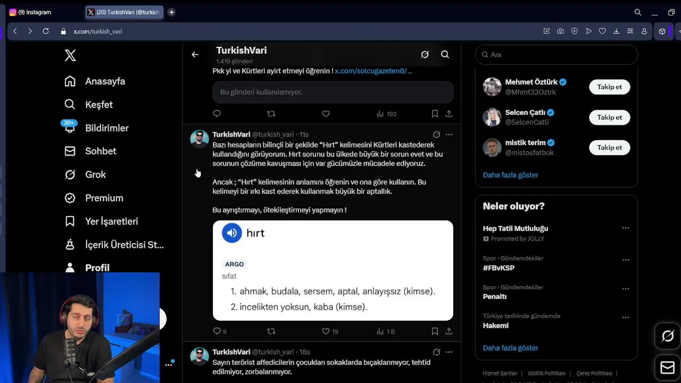Go forward in browser history

tap(30, 31)
